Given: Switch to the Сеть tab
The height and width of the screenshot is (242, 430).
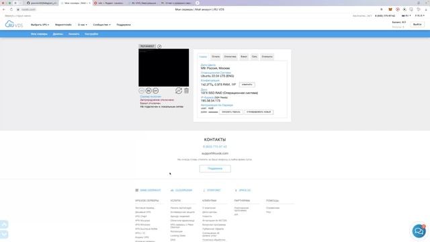Looking at the screenshot, I should 255,56.
